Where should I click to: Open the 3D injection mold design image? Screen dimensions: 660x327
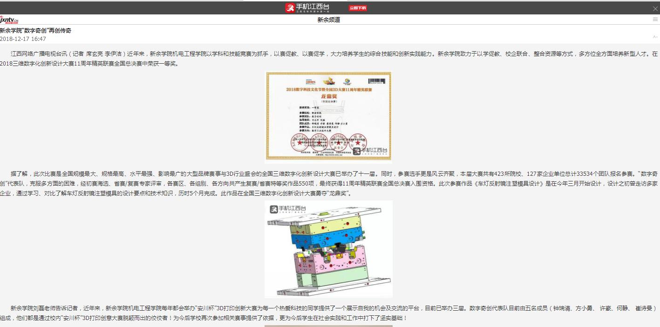[x=328, y=249]
